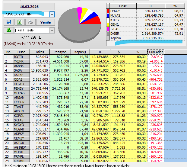Viewport: 187px width, 167px height.
Task: Click the gray DiGER color swatch
Action: (108, 34)
